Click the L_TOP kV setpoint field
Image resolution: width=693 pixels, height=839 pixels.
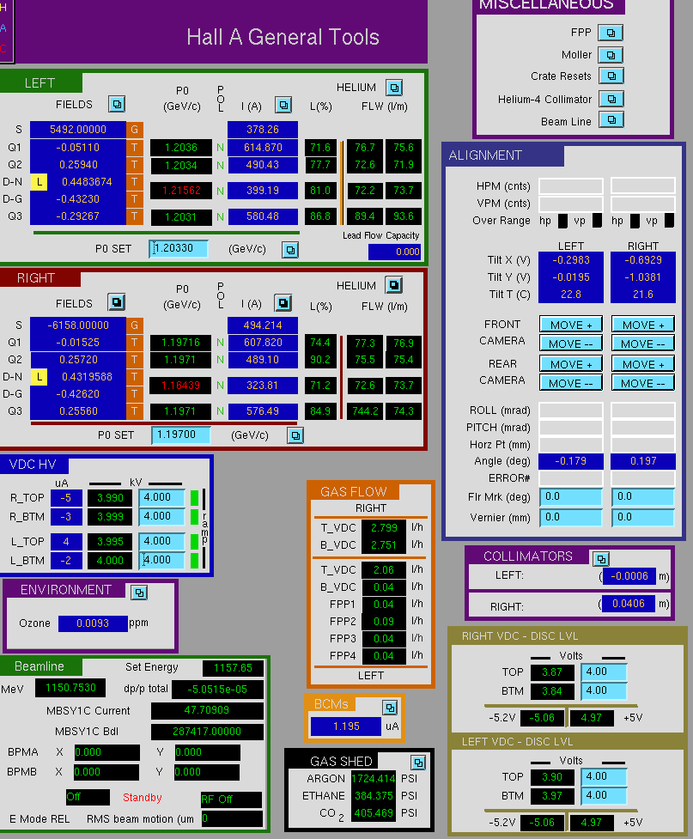[x=161, y=541]
